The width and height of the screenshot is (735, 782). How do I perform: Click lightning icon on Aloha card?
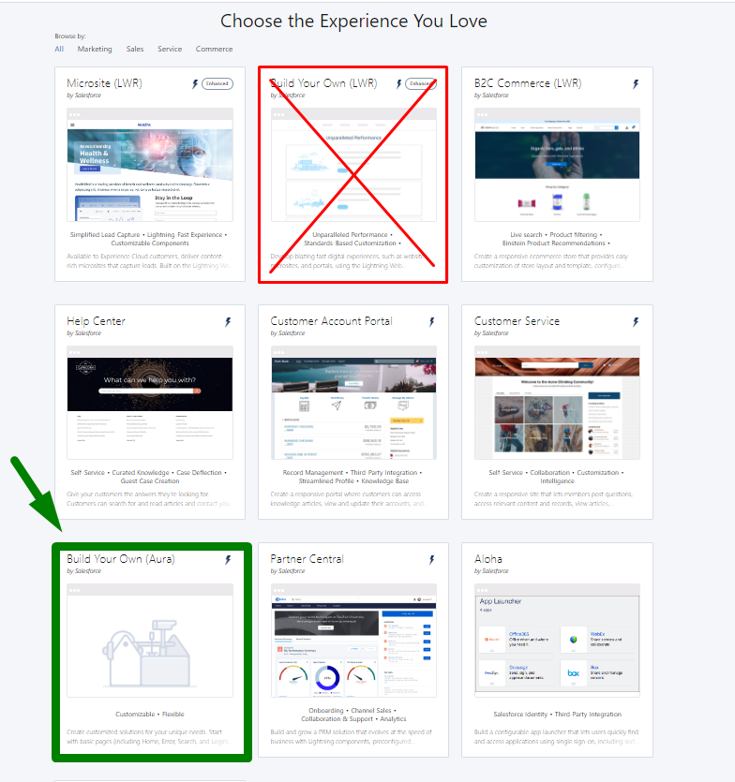pyautogui.click(x=635, y=560)
